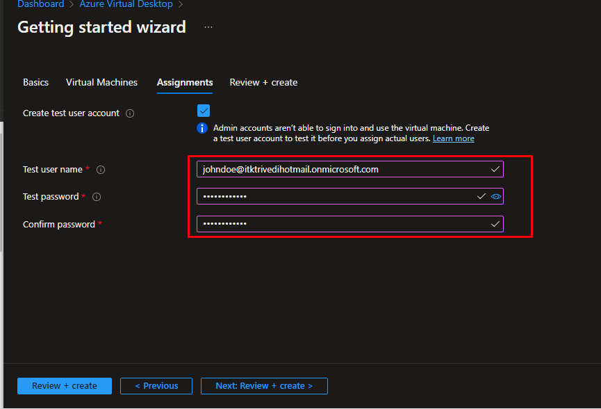Screen dimensions: 601x409
Task: Click the Confirm password field
Action: coord(340,224)
